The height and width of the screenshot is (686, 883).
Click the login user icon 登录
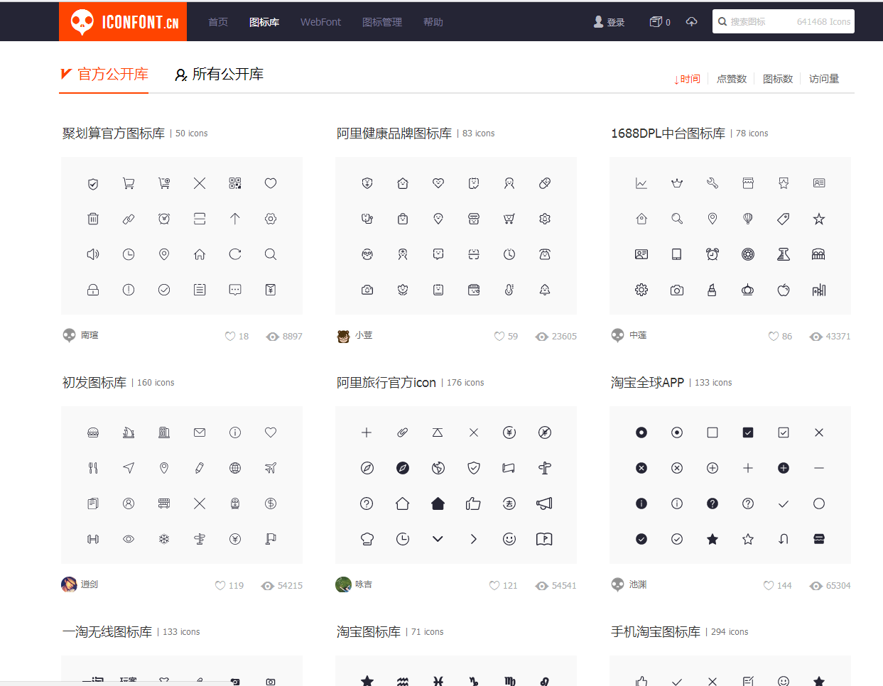(x=609, y=22)
